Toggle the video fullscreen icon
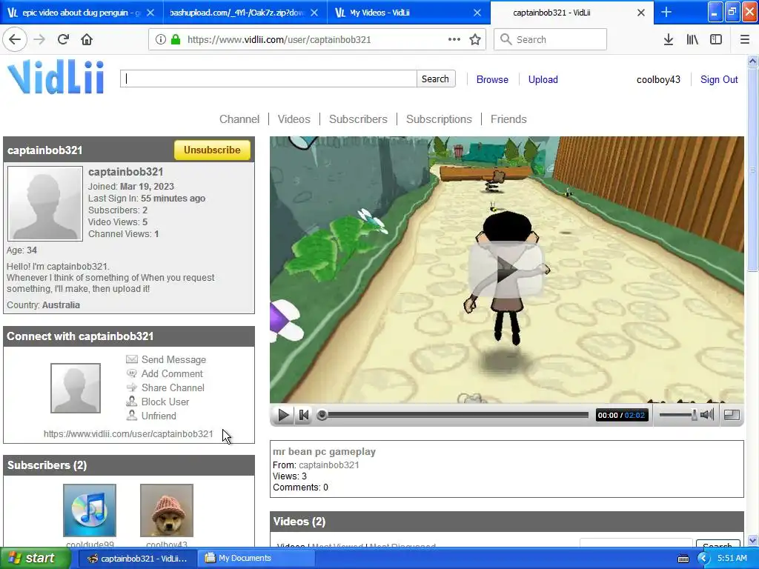Viewport: 759px width, 569px height. (732, 415)
